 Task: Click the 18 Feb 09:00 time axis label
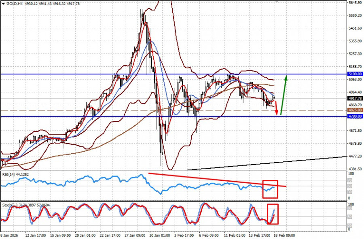point(286,235)
